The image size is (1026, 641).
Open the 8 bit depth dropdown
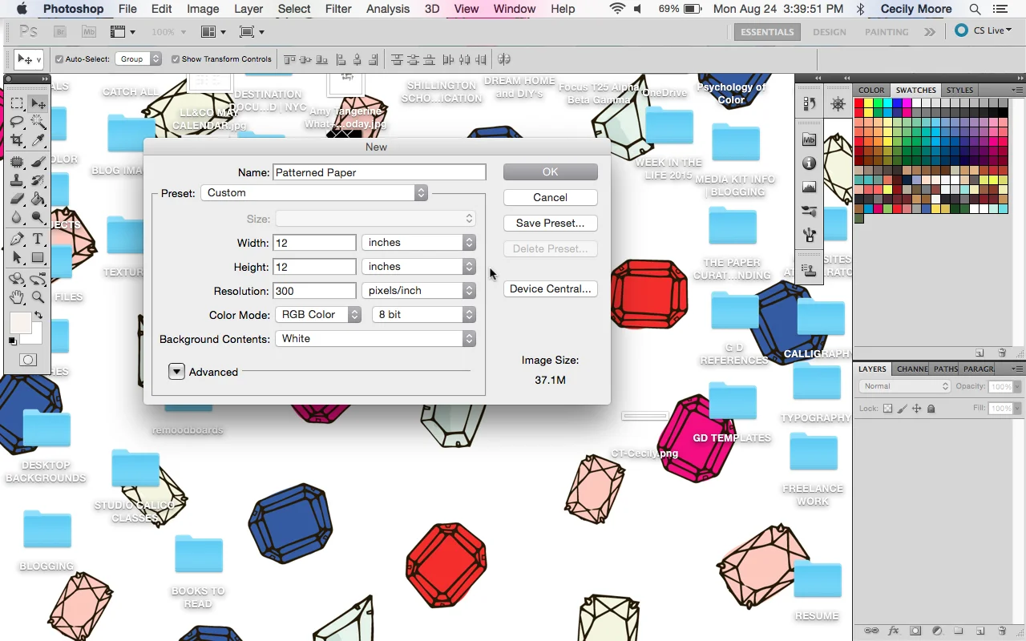point(424,315)
